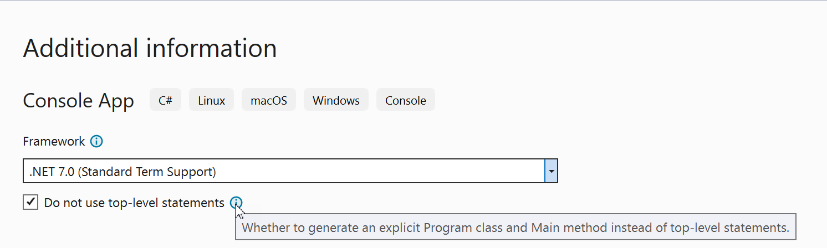Image resolution: width=827 pixels, height=248 pixels.
Task: Click the Console project type tag
Action: pyautogui.click(x=406, y=101)
